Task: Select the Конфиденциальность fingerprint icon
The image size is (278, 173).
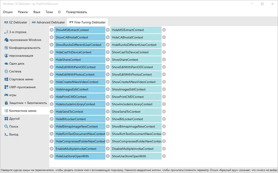Action: click(x=6, y=48)
